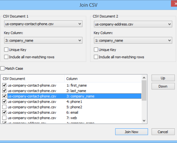Click the Join Now button
177x143 pixels.
[132, 132]
